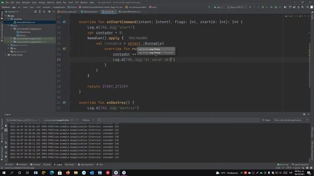
Task: Click the Make Project hammer icon
Action: click(x=209, y=7)
